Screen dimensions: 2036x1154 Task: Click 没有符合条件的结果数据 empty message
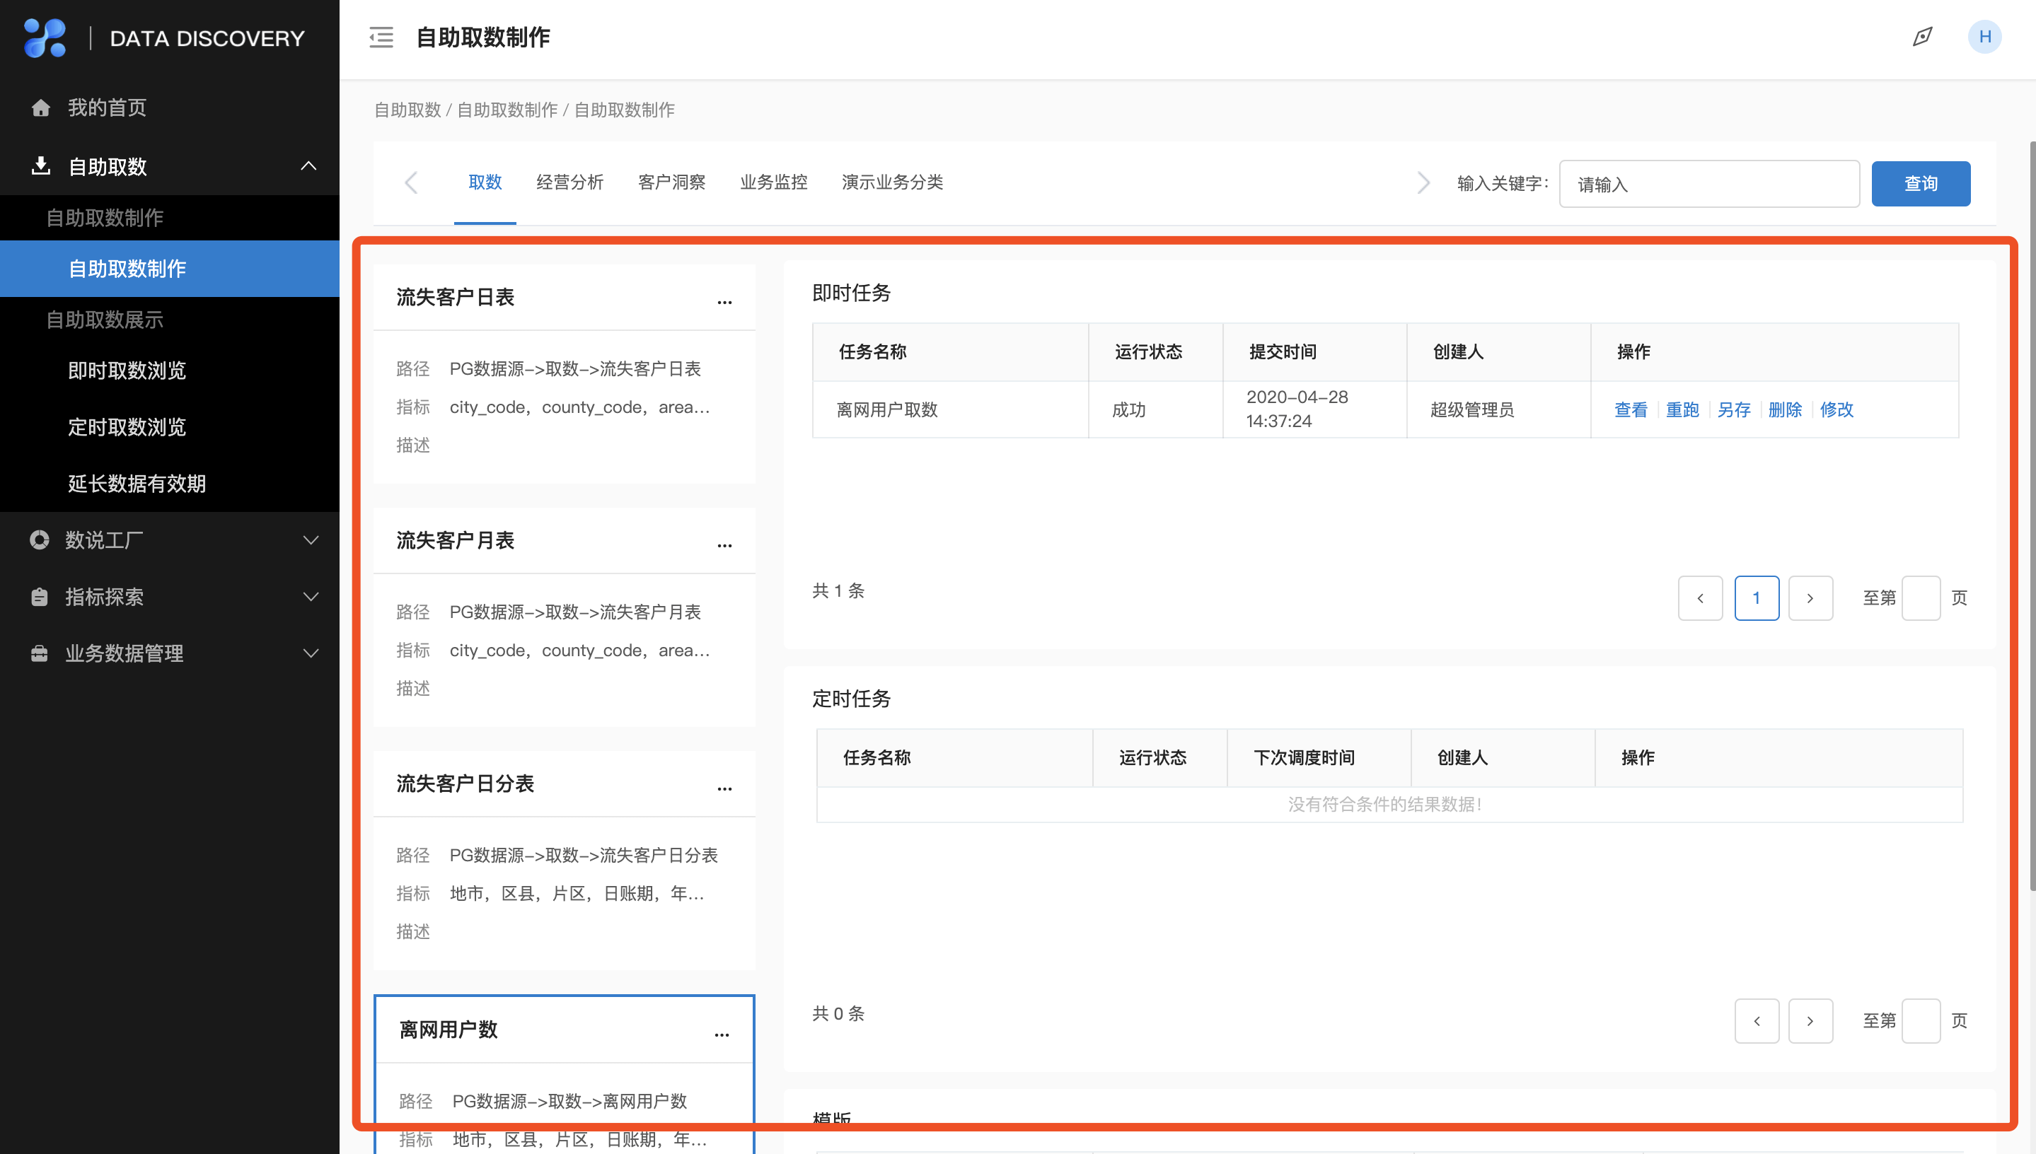(1384, 805)
